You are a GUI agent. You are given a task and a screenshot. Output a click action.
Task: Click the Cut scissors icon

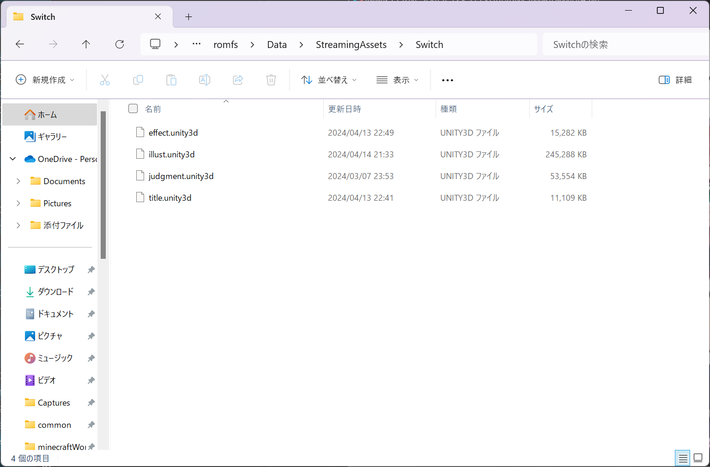point(105,80)
